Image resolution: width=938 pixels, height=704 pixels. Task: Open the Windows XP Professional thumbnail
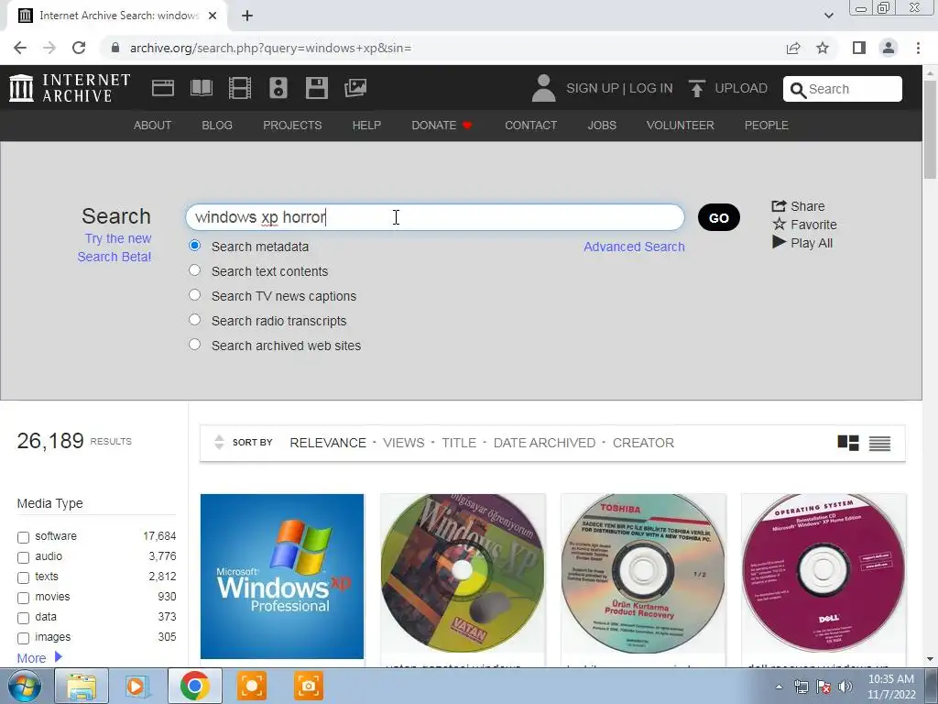(282, 577)
